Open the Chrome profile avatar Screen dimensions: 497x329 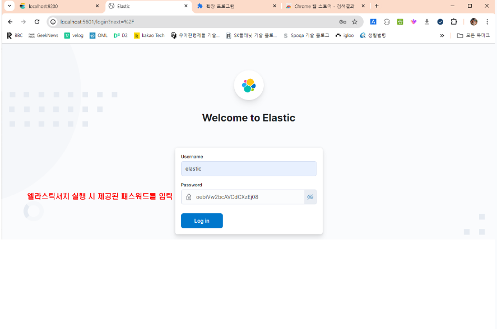(473, 22)
